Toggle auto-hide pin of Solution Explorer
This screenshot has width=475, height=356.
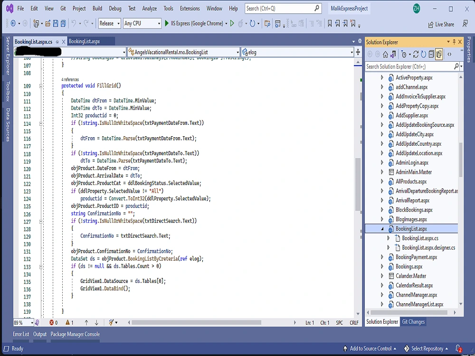click(454, 42)
